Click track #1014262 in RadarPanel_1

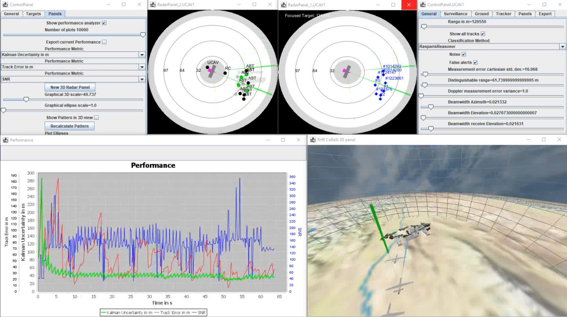point(392,66)
